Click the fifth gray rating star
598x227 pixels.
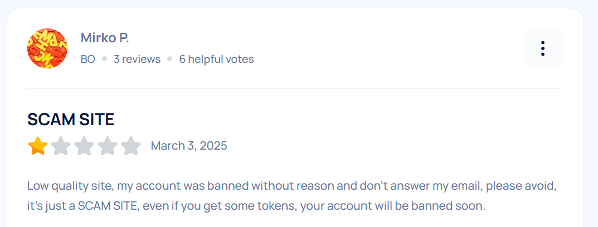tap(131, 146)
